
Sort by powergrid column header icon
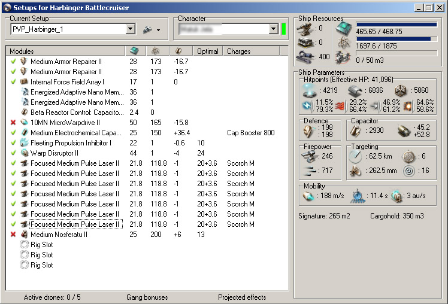point(155,51)
